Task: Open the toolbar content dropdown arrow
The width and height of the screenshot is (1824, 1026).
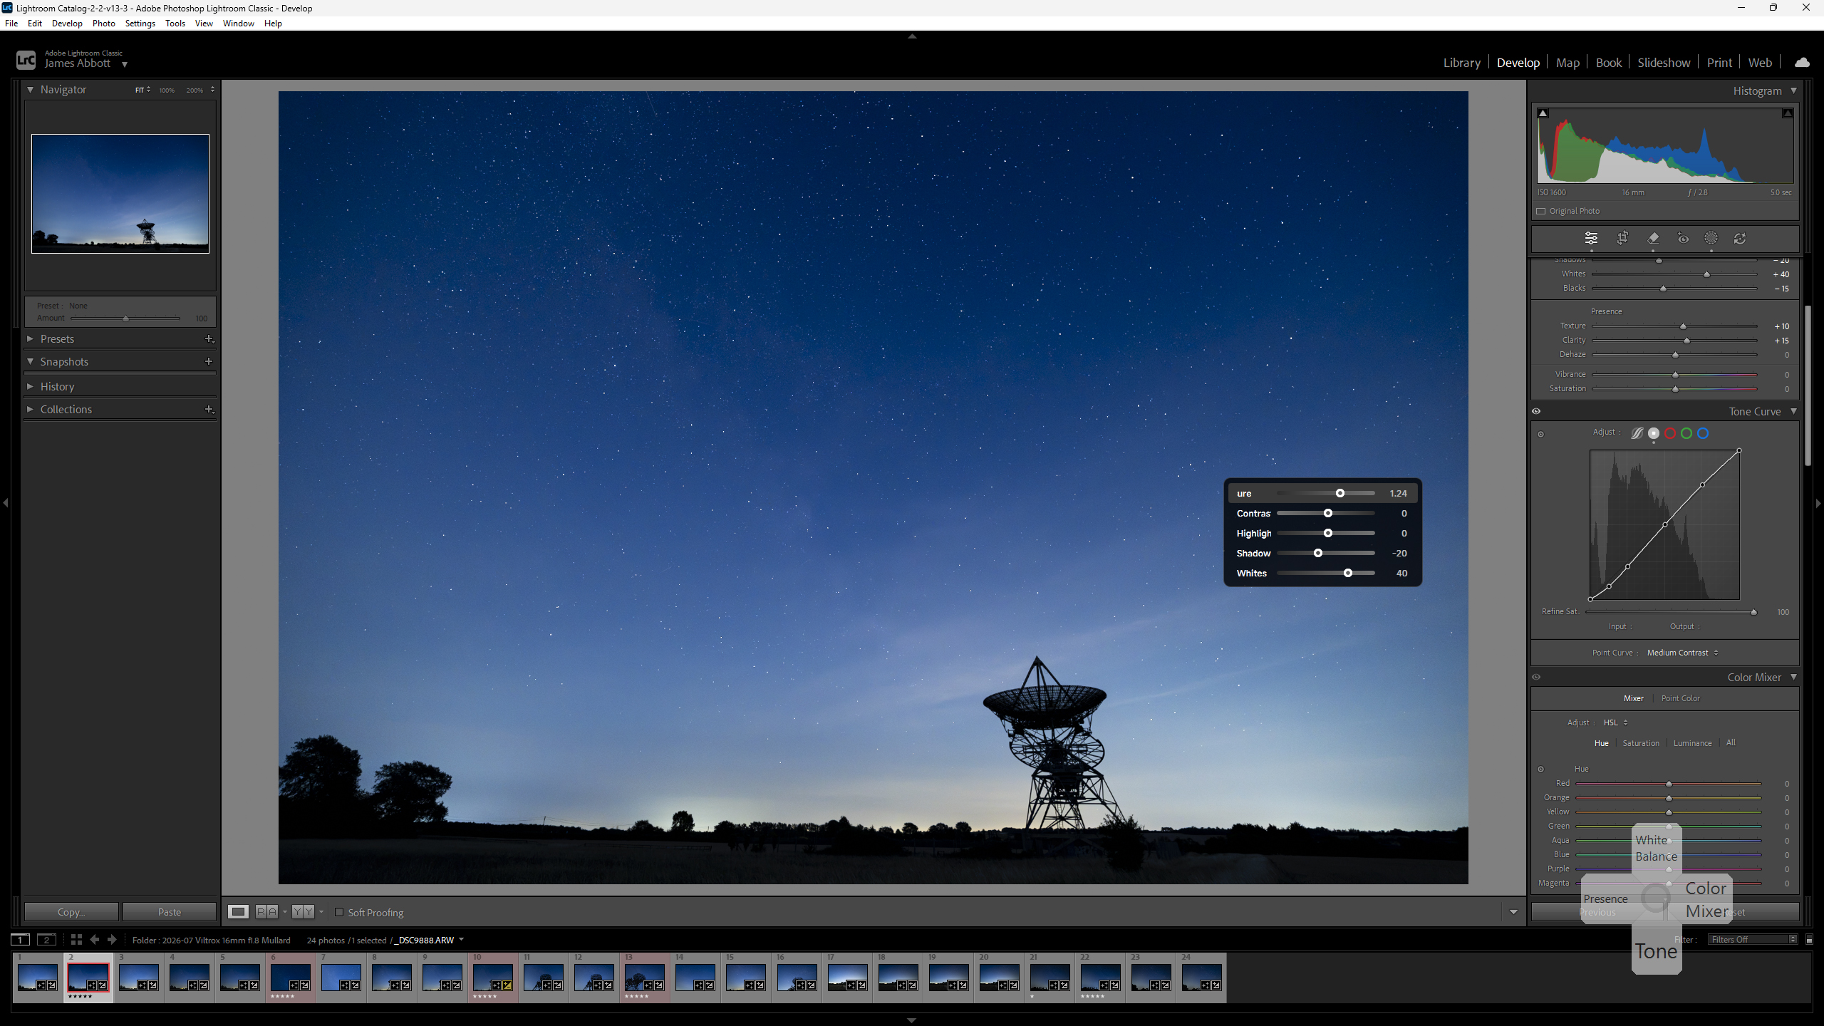Action: tap(1513, 912)
